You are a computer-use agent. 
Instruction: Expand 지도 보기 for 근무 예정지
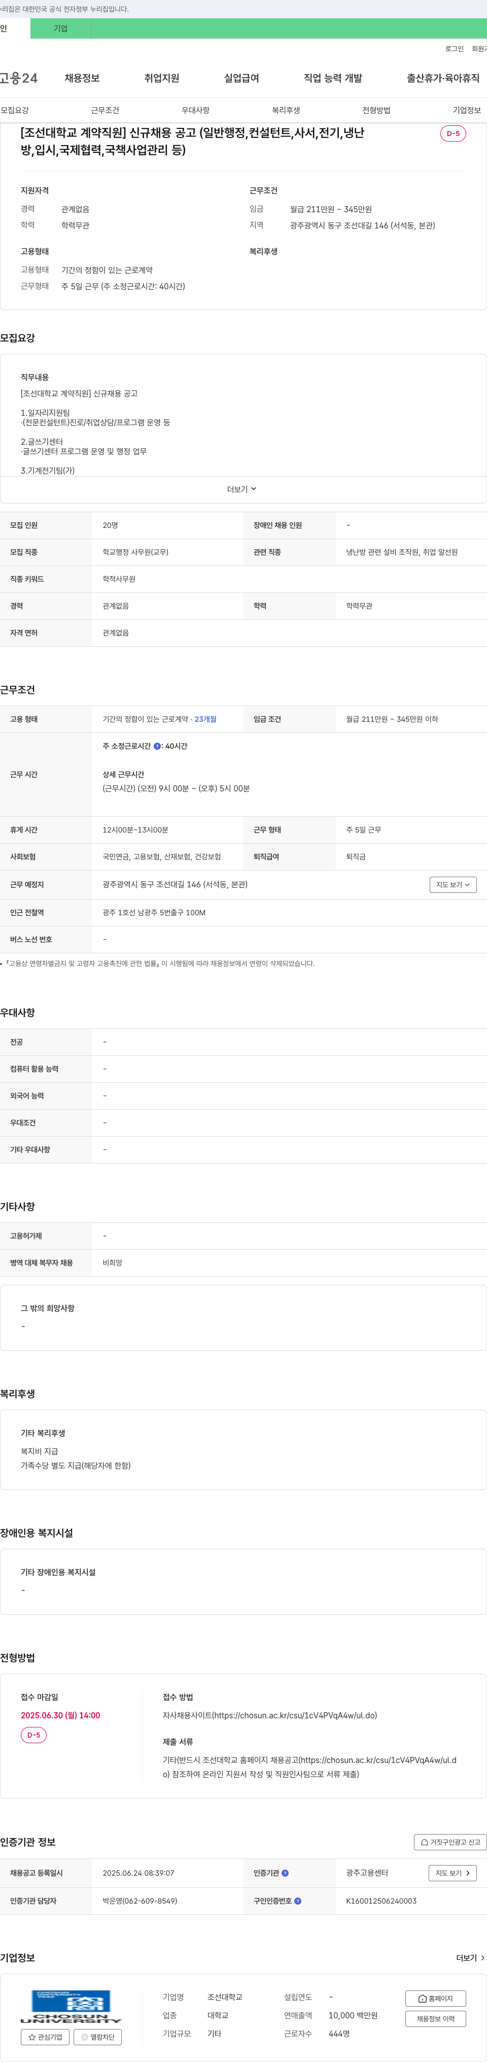click(453, 884)
